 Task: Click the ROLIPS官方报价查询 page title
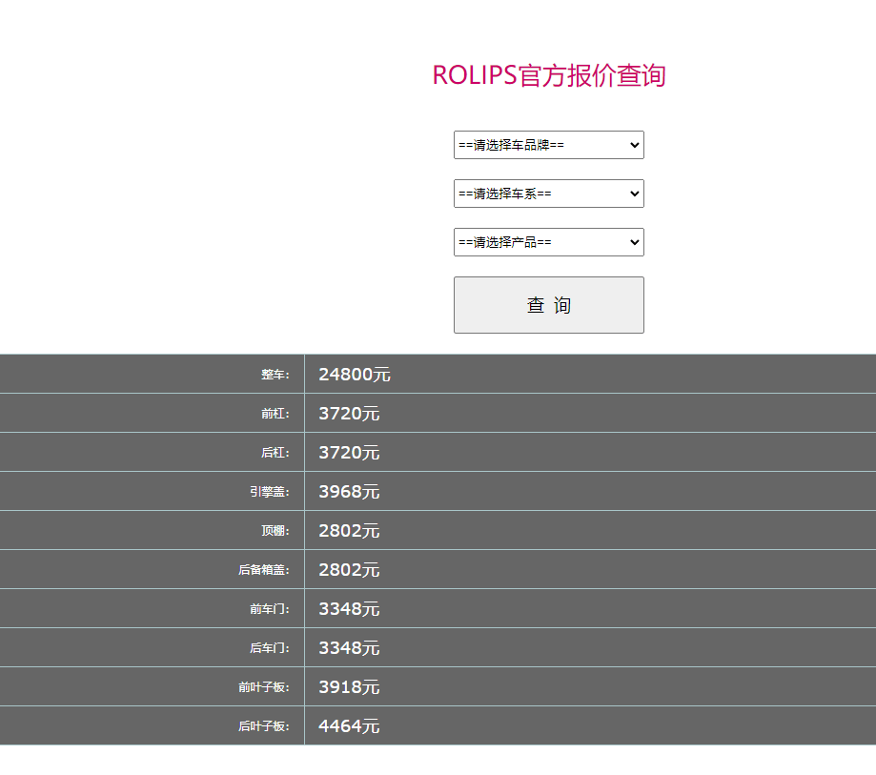(548, 75)
